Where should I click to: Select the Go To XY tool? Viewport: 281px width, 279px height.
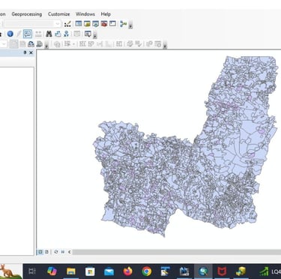[66, 34]
